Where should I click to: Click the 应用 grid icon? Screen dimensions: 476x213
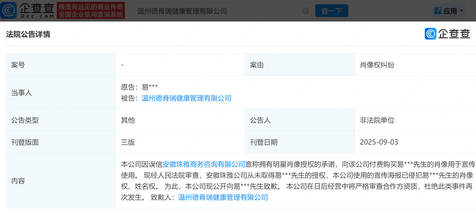438,11
